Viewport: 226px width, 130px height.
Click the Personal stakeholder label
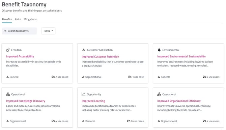[x=90, y=121]
